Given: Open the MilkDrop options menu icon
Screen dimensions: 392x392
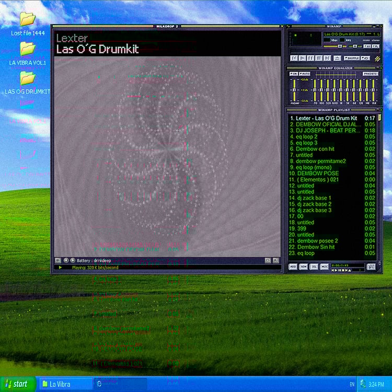Looking at the screenshot, I should click(x=58, y=260).
